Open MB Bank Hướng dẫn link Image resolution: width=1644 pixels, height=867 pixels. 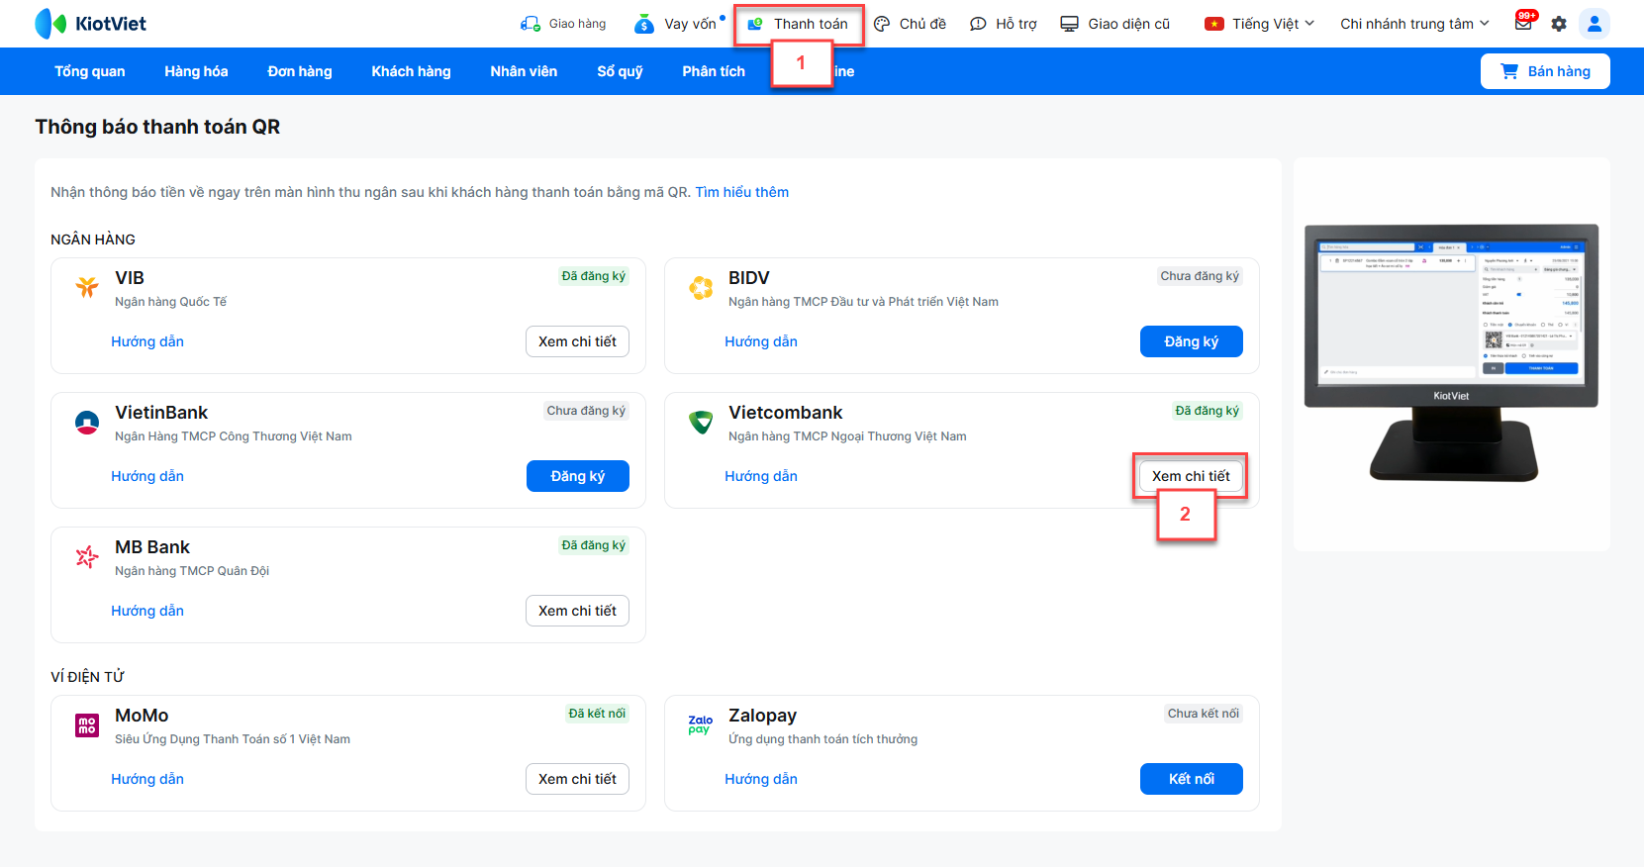[x=147, y=611]
